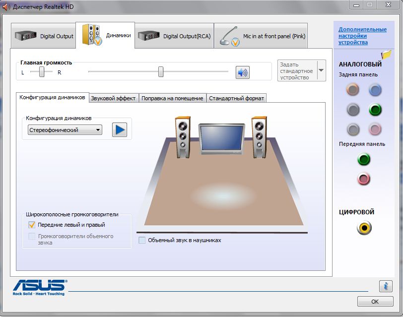
Task: Toggle front left and right full-range speakers
Action: (x=32, y=225)
